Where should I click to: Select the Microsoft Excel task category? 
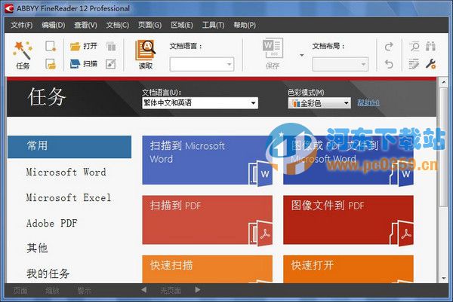tap(69, 197)
